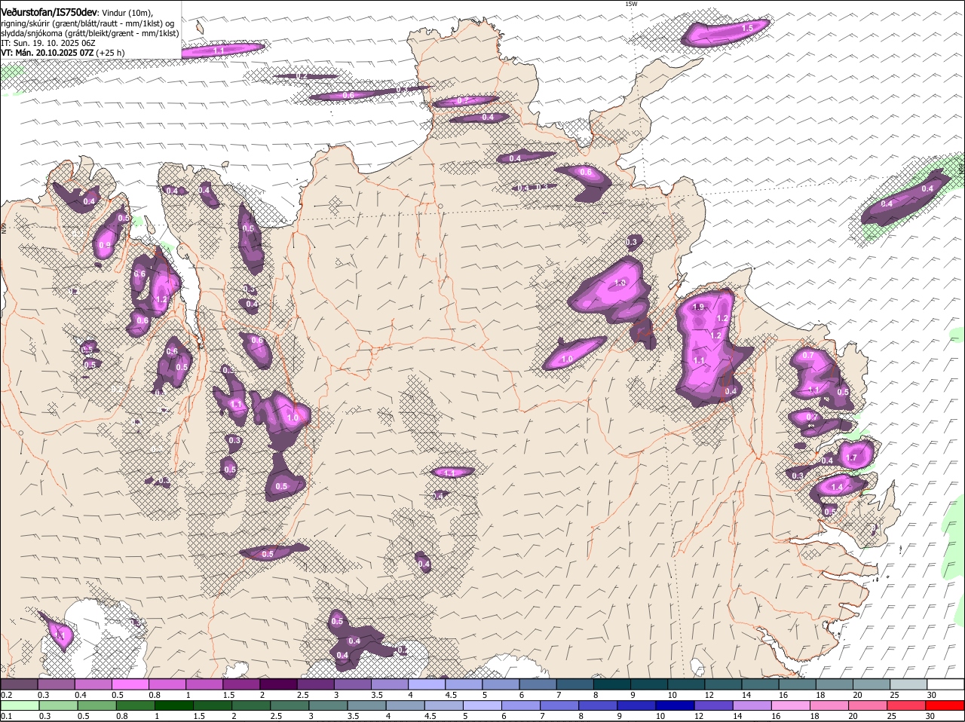965x722 pixels.
Task: Click the '1.5' value label offshore in the north
Action: 747,28
